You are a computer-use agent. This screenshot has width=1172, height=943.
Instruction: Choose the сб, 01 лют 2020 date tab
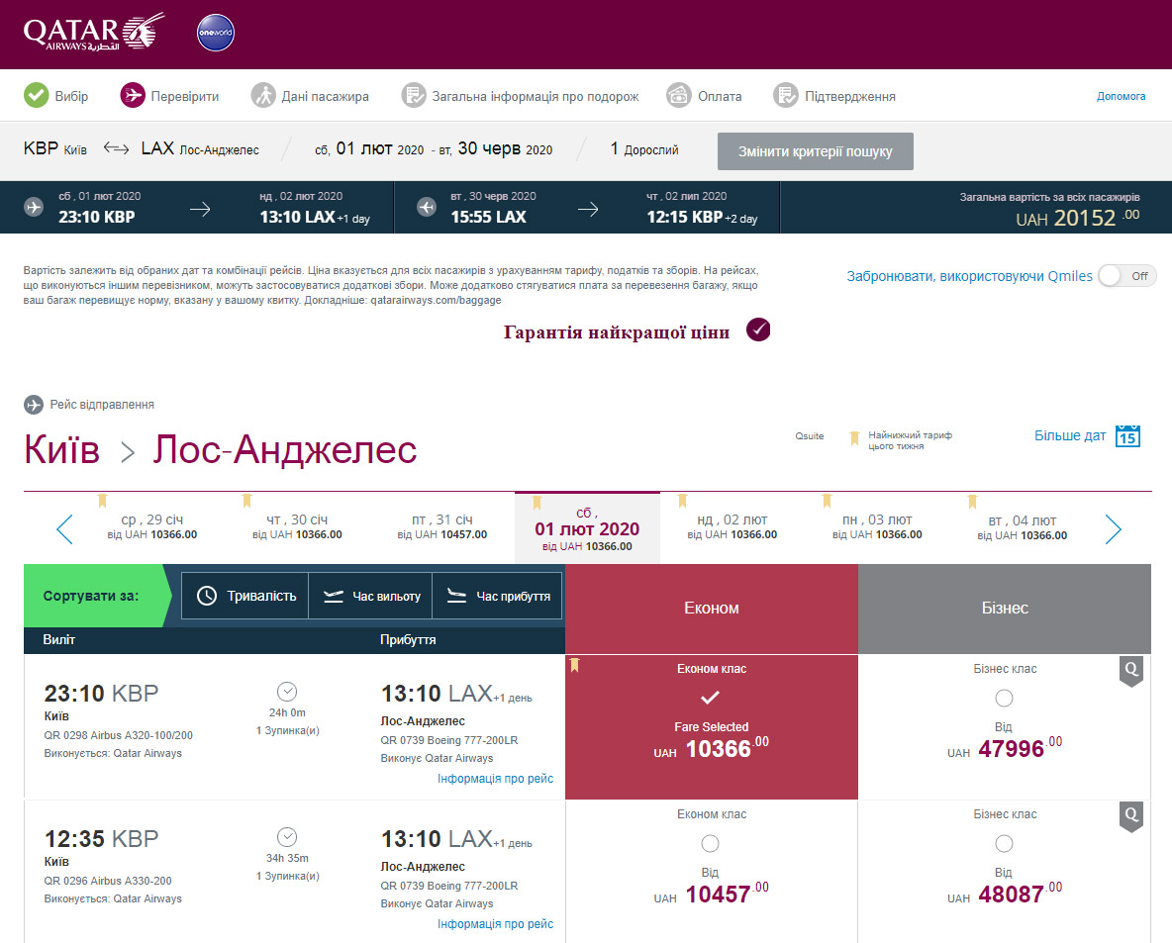[587, 527]
